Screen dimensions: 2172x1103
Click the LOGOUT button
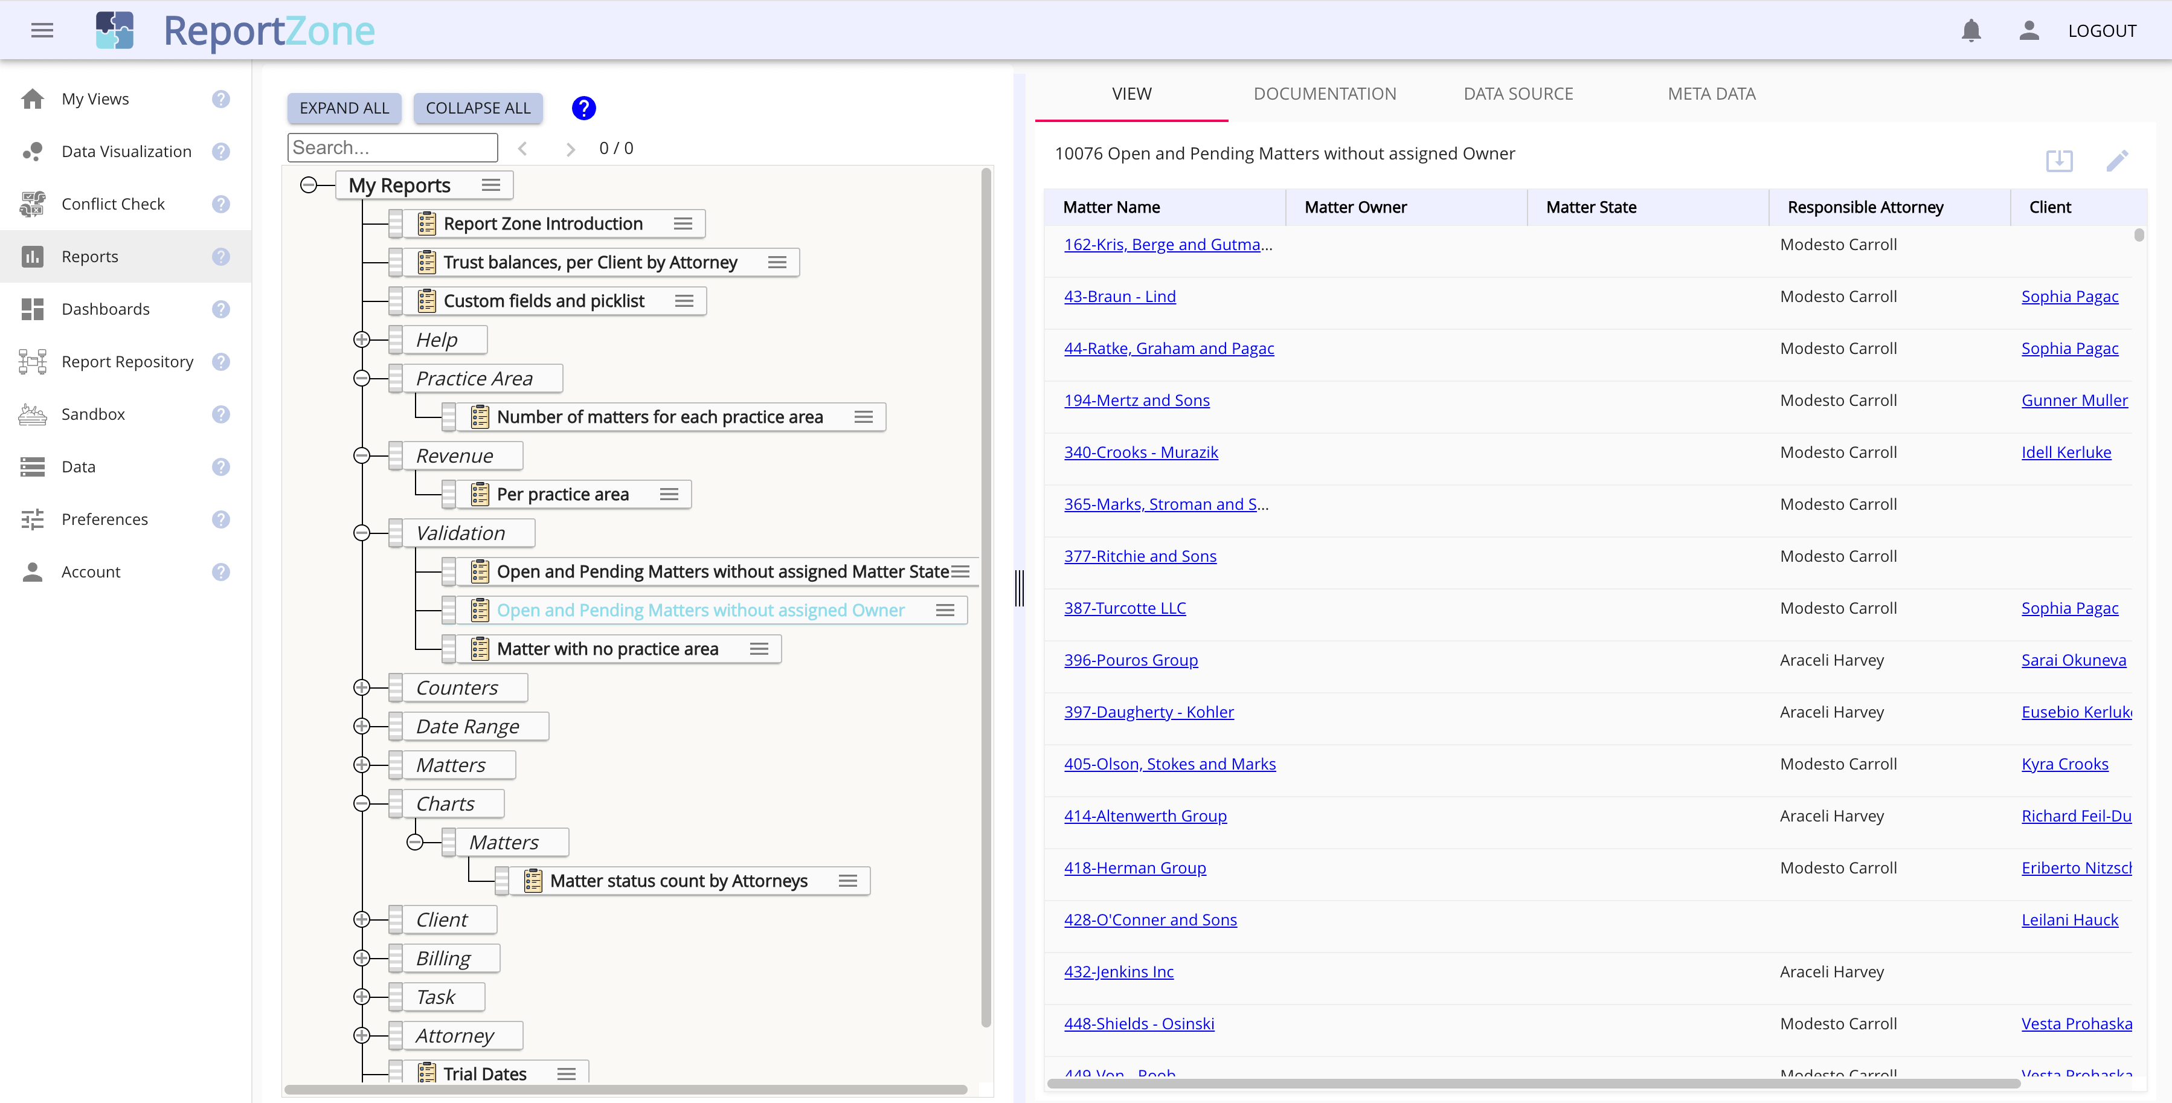coord(2101,30)
